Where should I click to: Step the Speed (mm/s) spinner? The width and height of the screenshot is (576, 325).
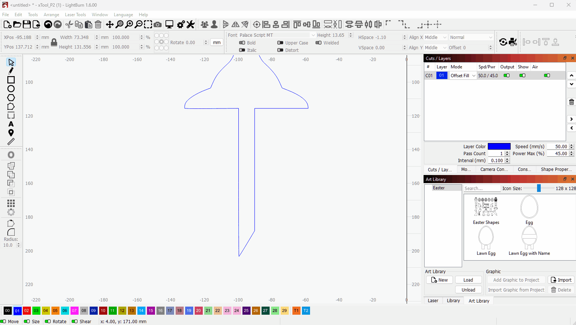point(571,147)
